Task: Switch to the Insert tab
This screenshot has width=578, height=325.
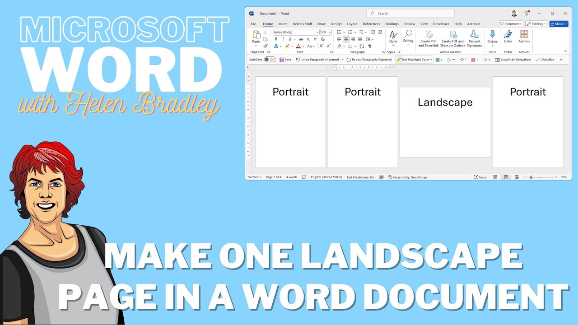Action: (x=283, y=24)
